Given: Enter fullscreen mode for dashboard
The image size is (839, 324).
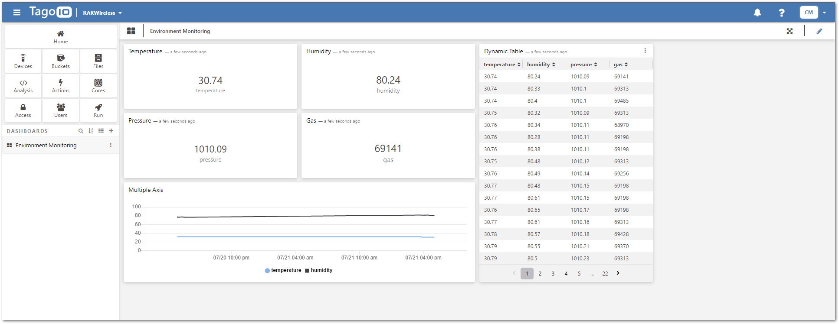Looking at the screenshot, I should click(790, 31).
